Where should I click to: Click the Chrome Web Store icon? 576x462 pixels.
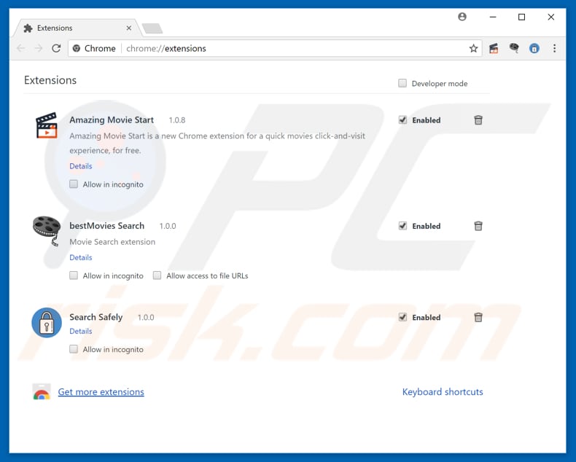click(42, 392)
